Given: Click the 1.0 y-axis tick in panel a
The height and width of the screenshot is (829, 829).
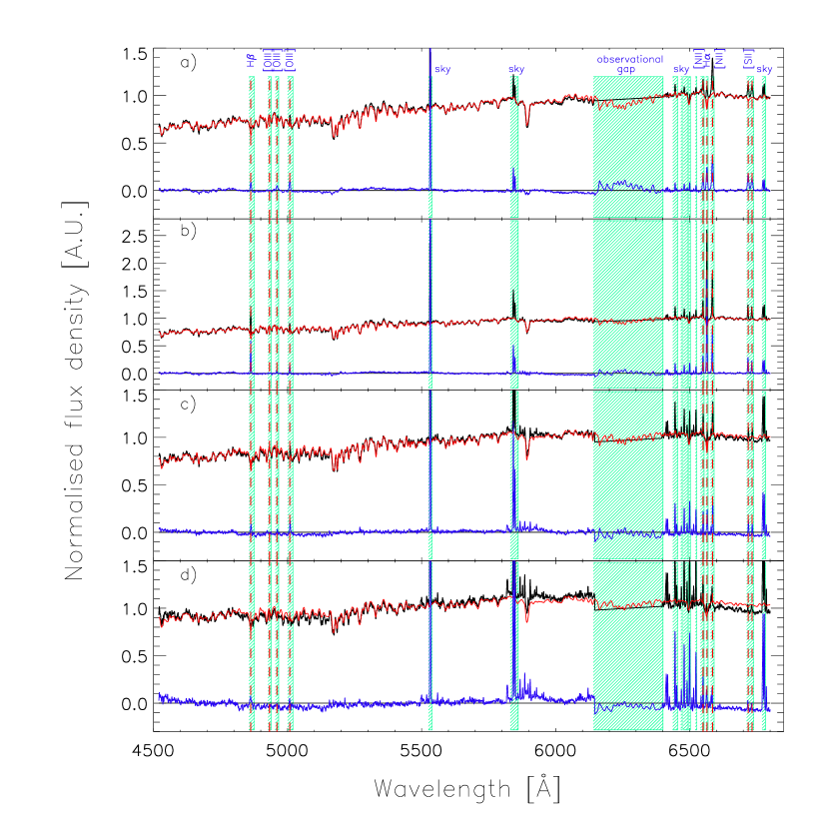Looking at the screenshot, I should pyautogui.click(x=134, y=97).
